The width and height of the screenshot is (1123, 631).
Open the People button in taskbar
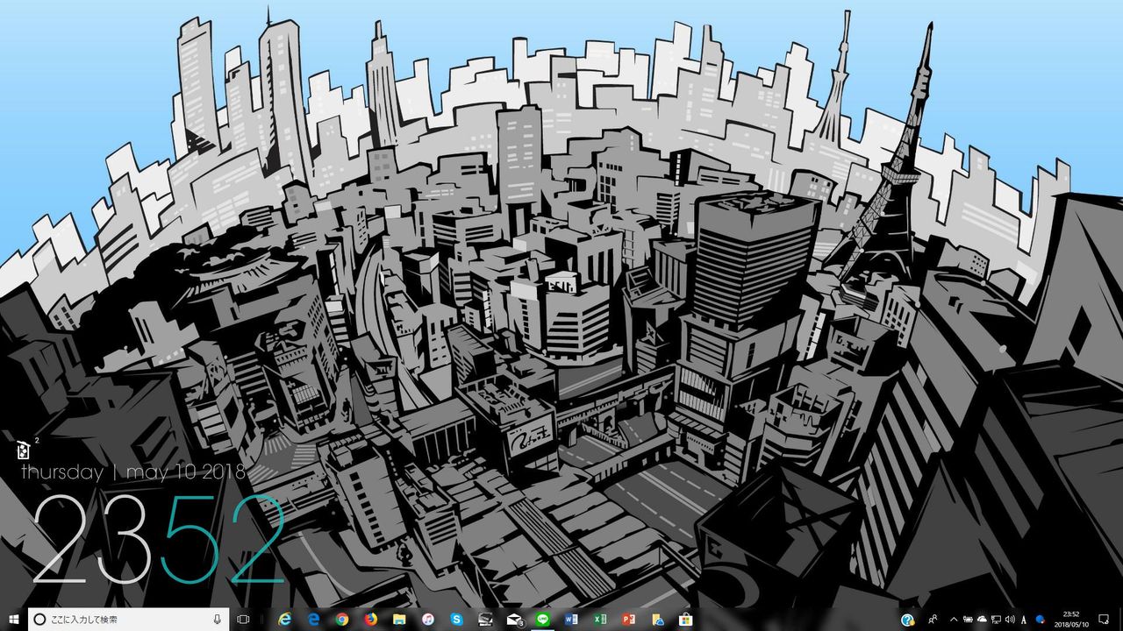933,619
